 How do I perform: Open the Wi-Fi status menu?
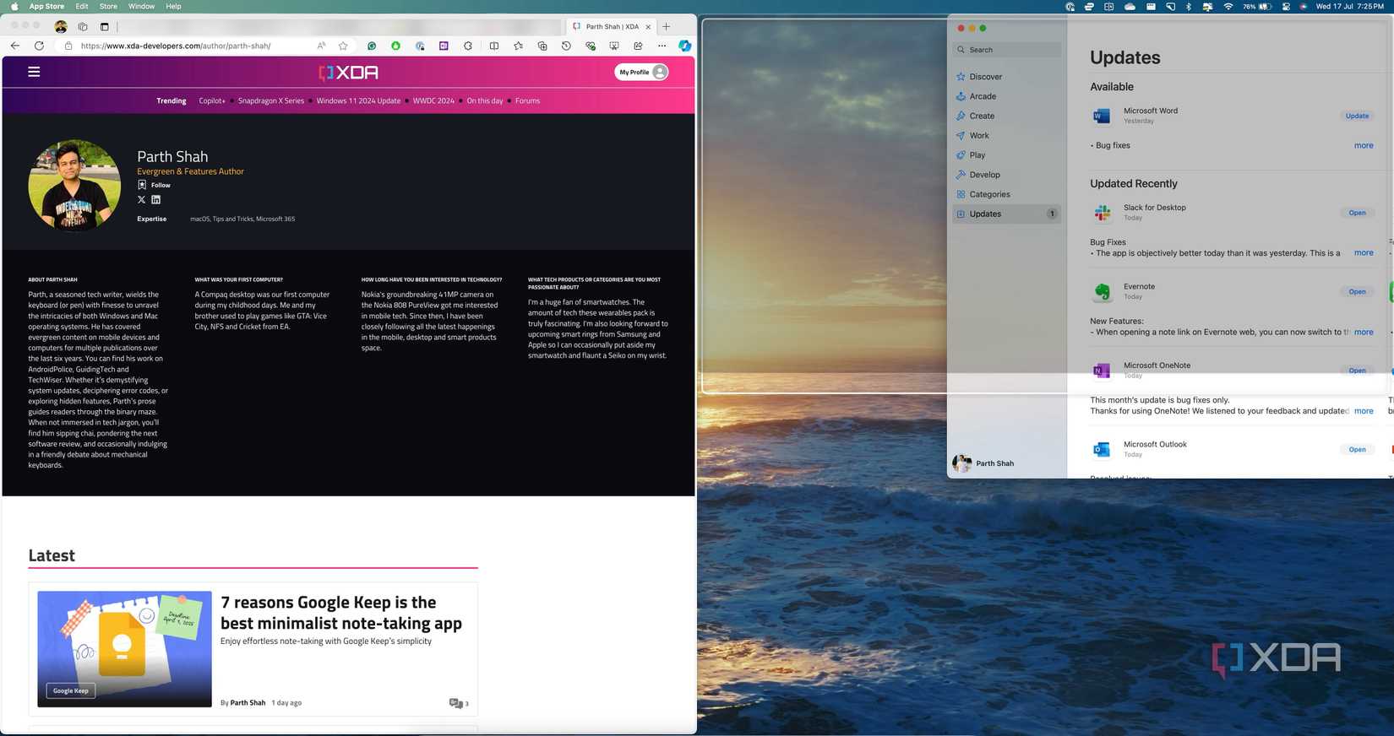click(1228, 7)
